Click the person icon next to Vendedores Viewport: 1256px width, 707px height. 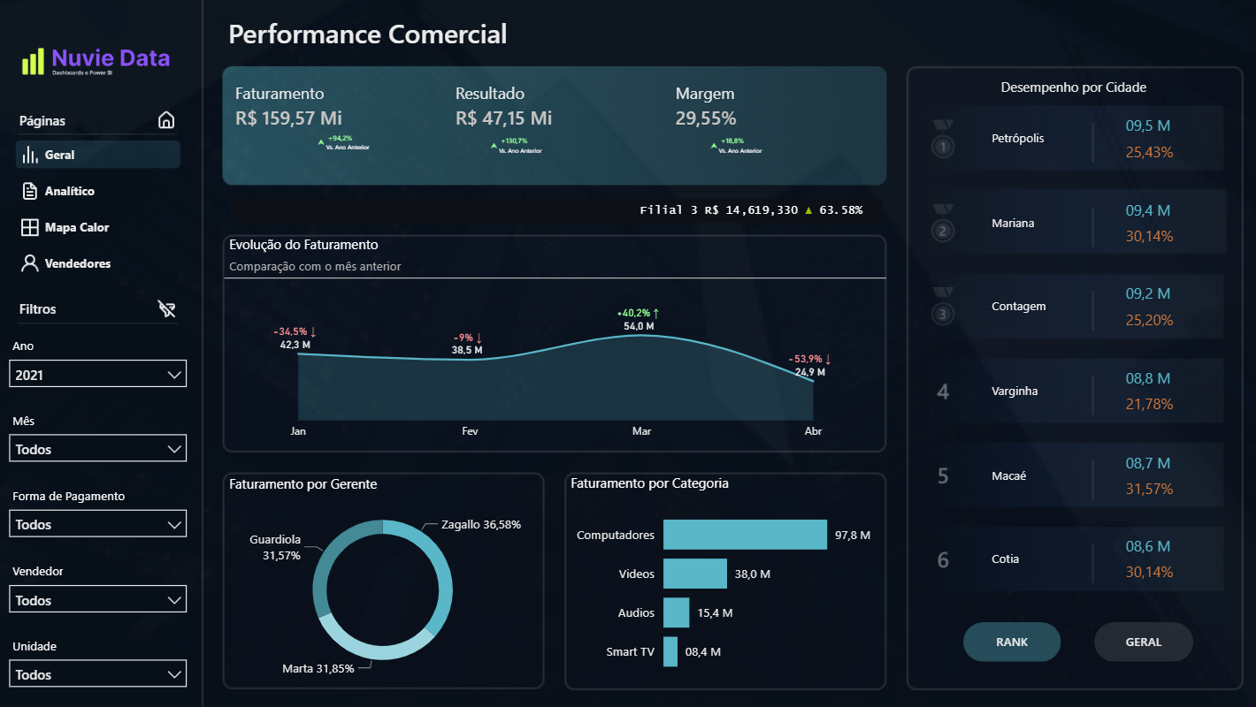point(30,263)
